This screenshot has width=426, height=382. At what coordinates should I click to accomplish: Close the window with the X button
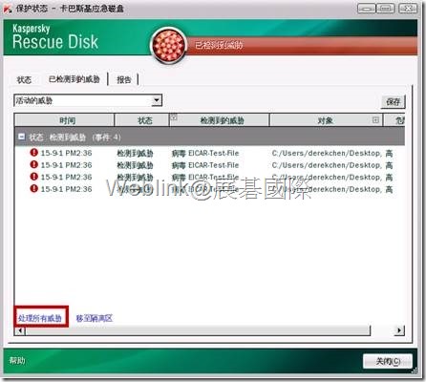408,9
